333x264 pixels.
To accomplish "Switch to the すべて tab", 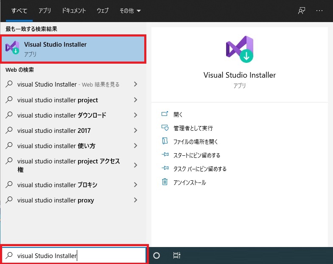I will click(20, 11).
